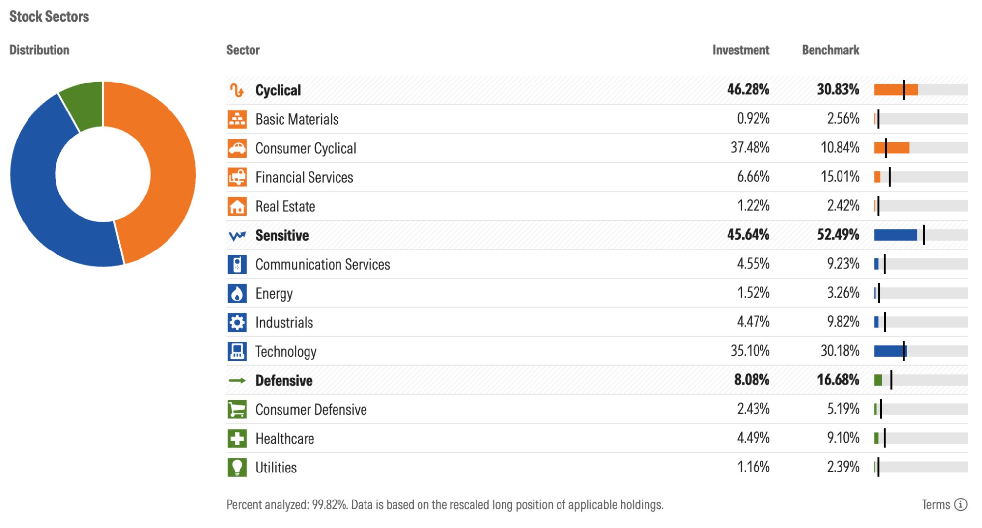The width and height of the screenshot is (982, 528).
Task: Click the Investment column header
Action: pyautogui.click(x=740, y=50)
